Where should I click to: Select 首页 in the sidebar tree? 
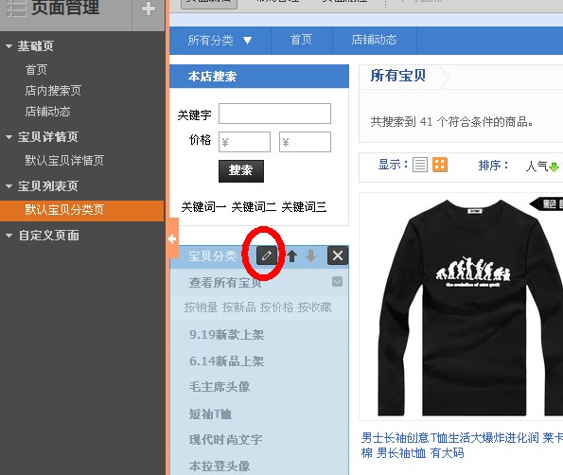pos(36,69)
